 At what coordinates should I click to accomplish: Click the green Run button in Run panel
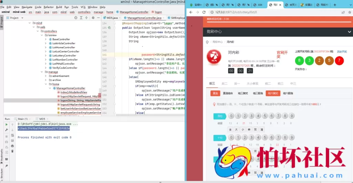(x=6, y=124)
